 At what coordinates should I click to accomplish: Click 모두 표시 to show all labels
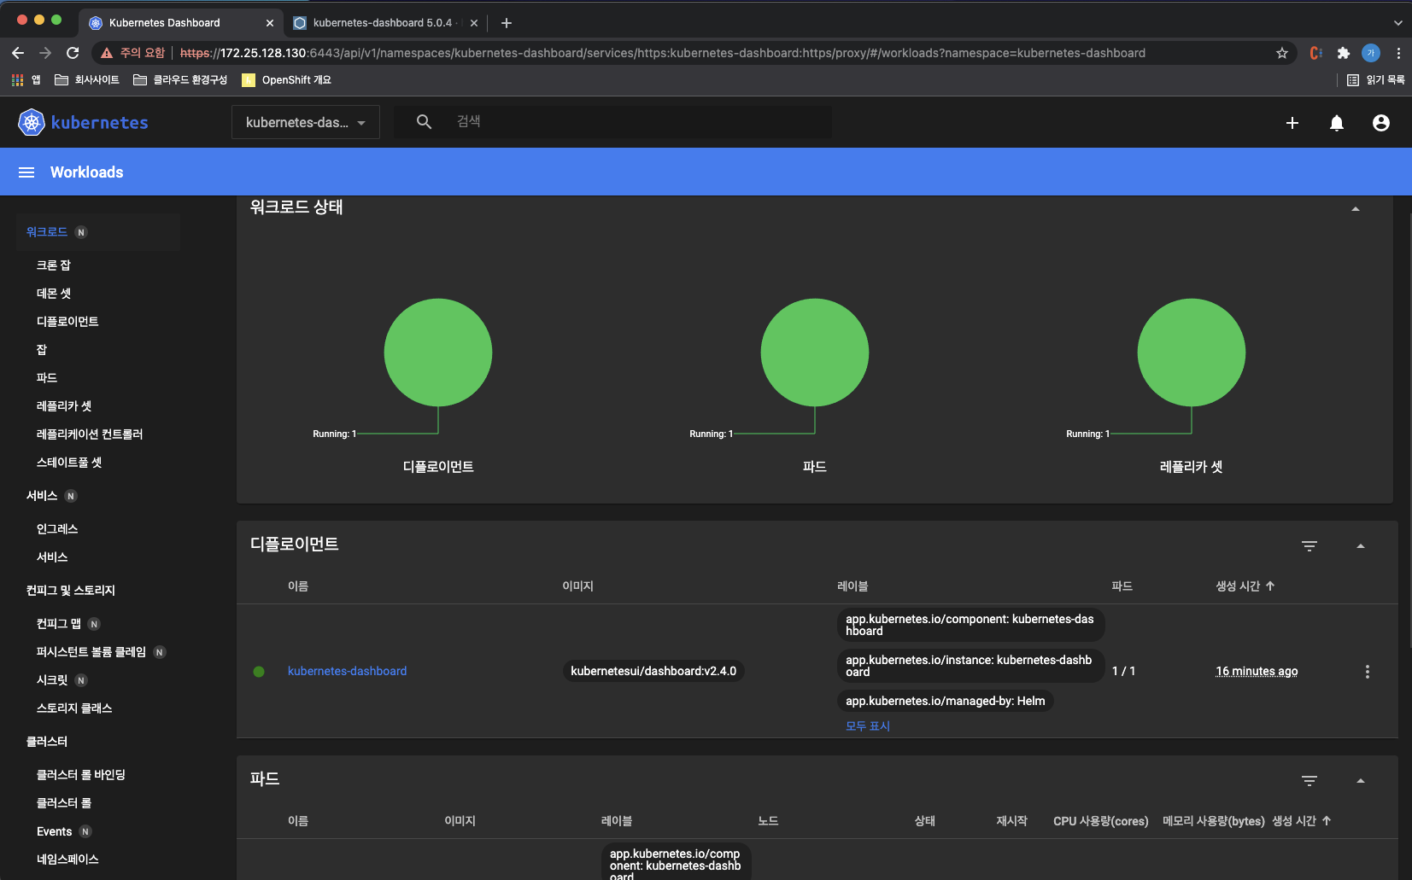tap(868, 726)
